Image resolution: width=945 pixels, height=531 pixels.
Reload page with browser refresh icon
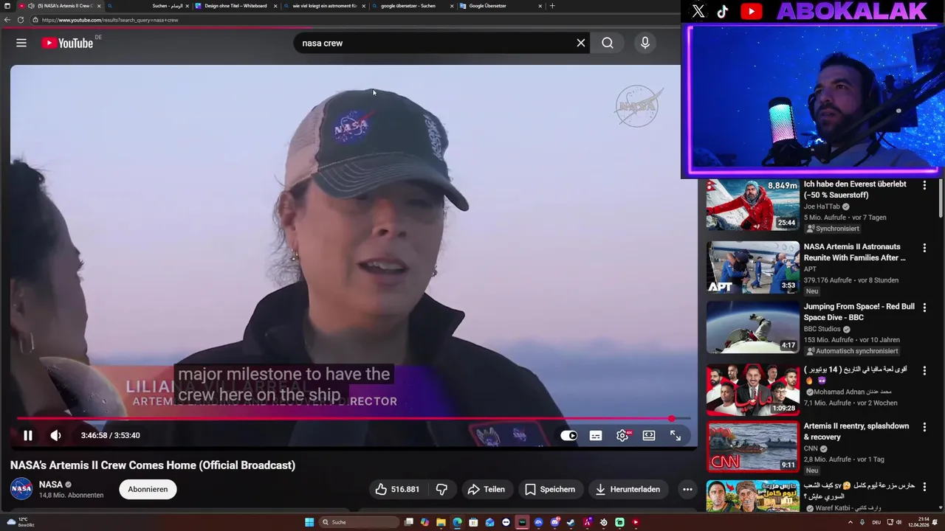21,20
